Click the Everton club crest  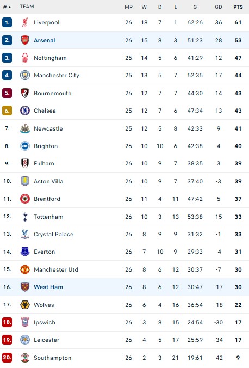click(x=25, y=252)
